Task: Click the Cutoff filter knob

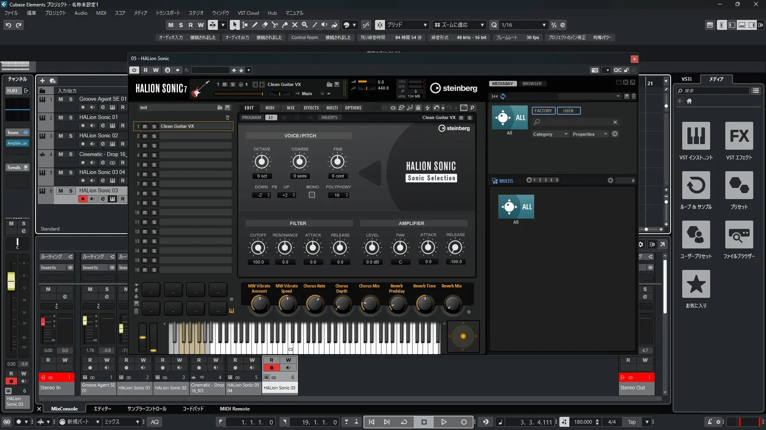Action: pos(258,248)
